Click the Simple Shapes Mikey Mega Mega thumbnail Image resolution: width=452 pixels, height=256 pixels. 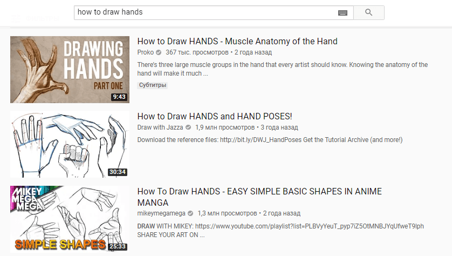point(70,219)
